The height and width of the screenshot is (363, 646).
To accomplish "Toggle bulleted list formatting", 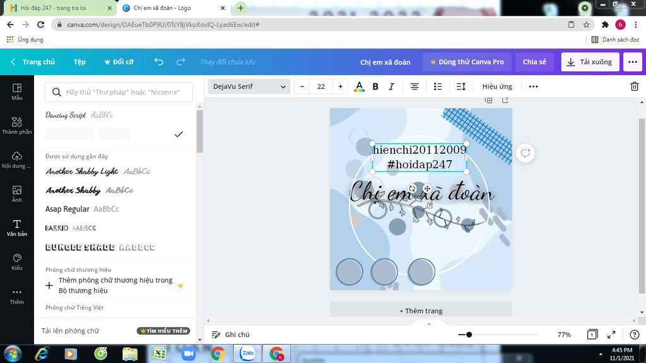I will click(438, 86).
